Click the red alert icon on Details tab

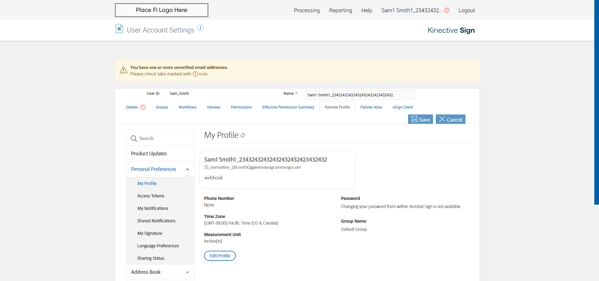click(x=143, y=107)
